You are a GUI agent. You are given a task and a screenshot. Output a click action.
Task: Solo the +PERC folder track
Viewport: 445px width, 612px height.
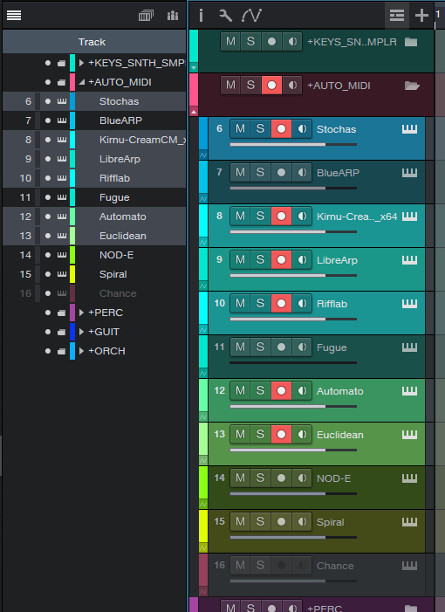pos(250,607)
